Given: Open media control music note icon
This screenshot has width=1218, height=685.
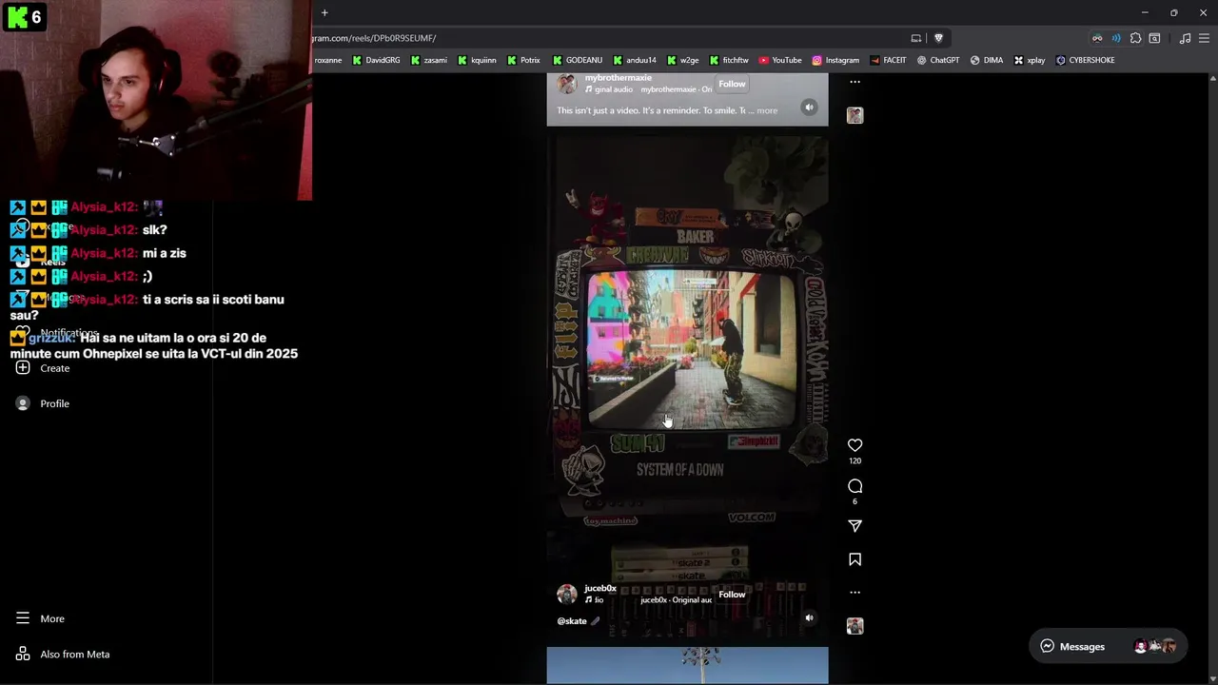Looking at the screenshot, I should 1185,38.
